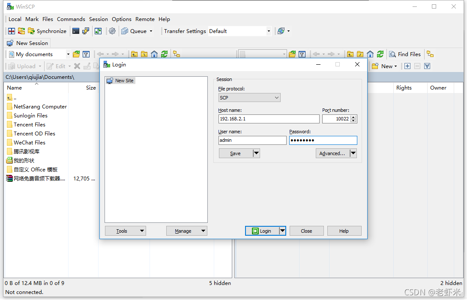The image size is (467, 300).
Task: Click the Select Files plus icon
Action: click(x=407, y=66)
